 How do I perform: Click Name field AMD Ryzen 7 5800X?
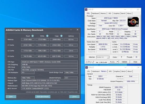click(x=111, y=18)
